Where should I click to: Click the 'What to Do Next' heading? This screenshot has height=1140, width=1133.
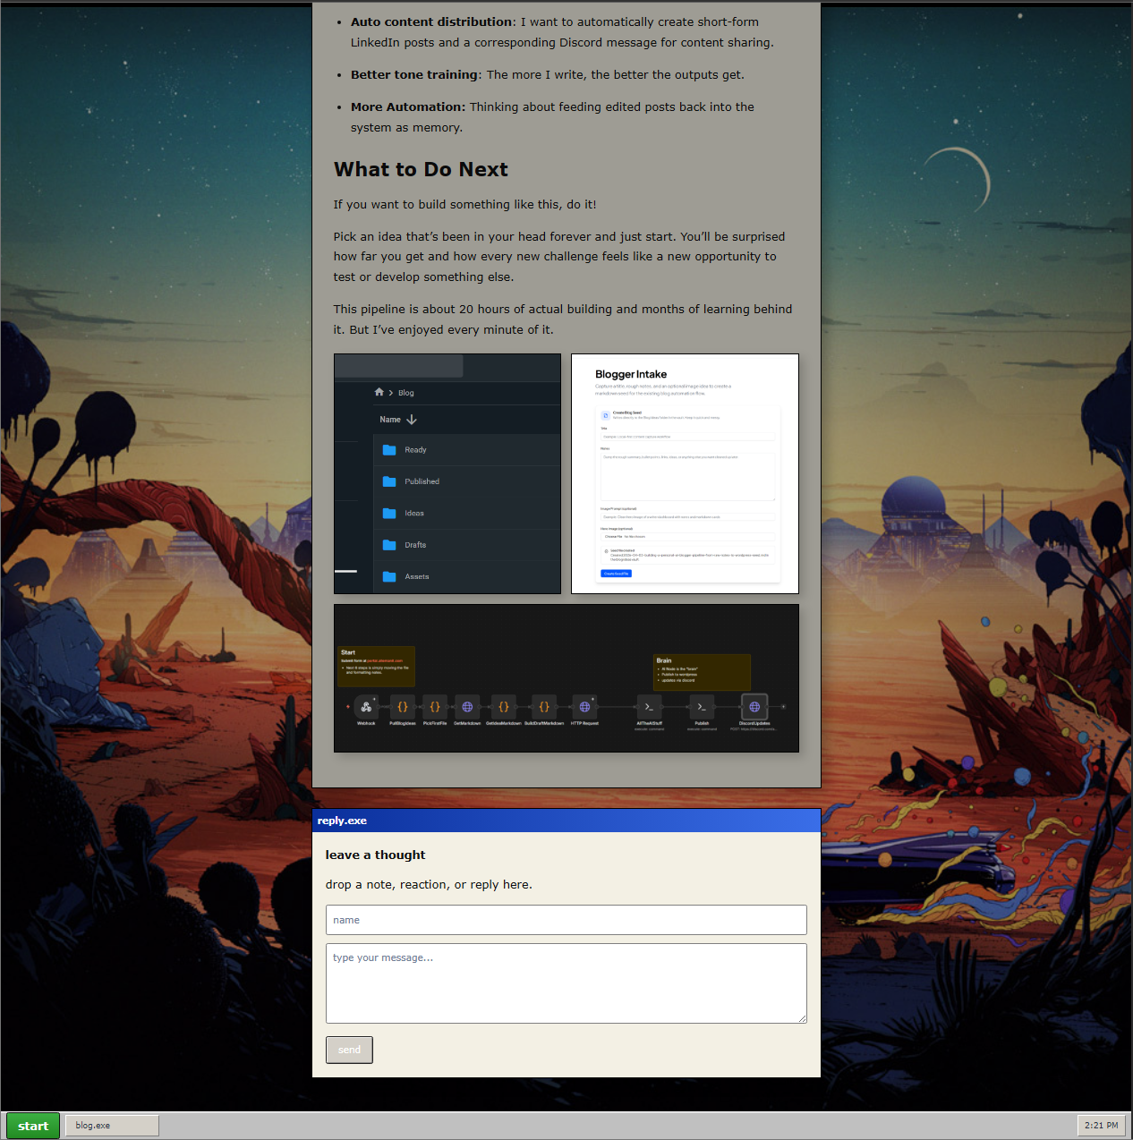click(x=421, y=170)
